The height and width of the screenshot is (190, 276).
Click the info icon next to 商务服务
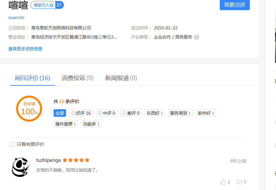(x=197, y=37)
